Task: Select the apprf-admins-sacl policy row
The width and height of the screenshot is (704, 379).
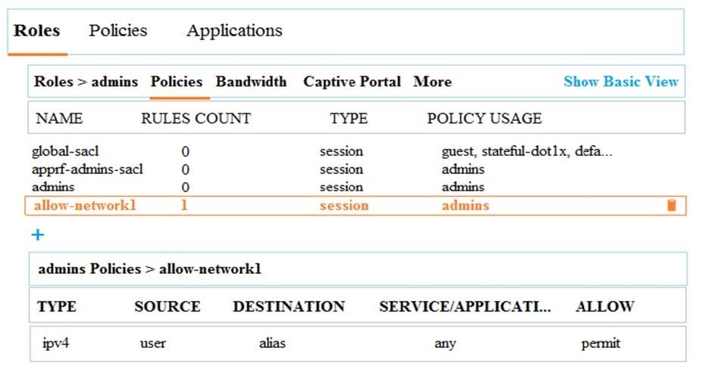Action: (87, 169)
